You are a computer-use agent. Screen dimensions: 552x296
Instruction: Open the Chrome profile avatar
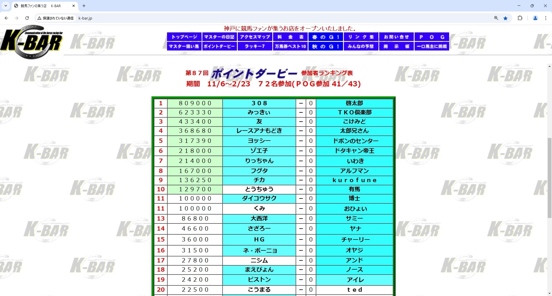coord(535,18)
